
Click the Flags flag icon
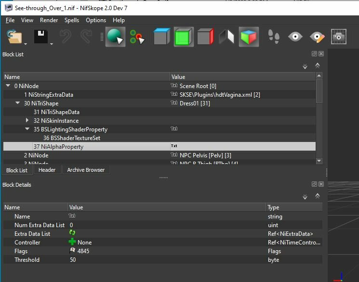[x=72, y=250]
